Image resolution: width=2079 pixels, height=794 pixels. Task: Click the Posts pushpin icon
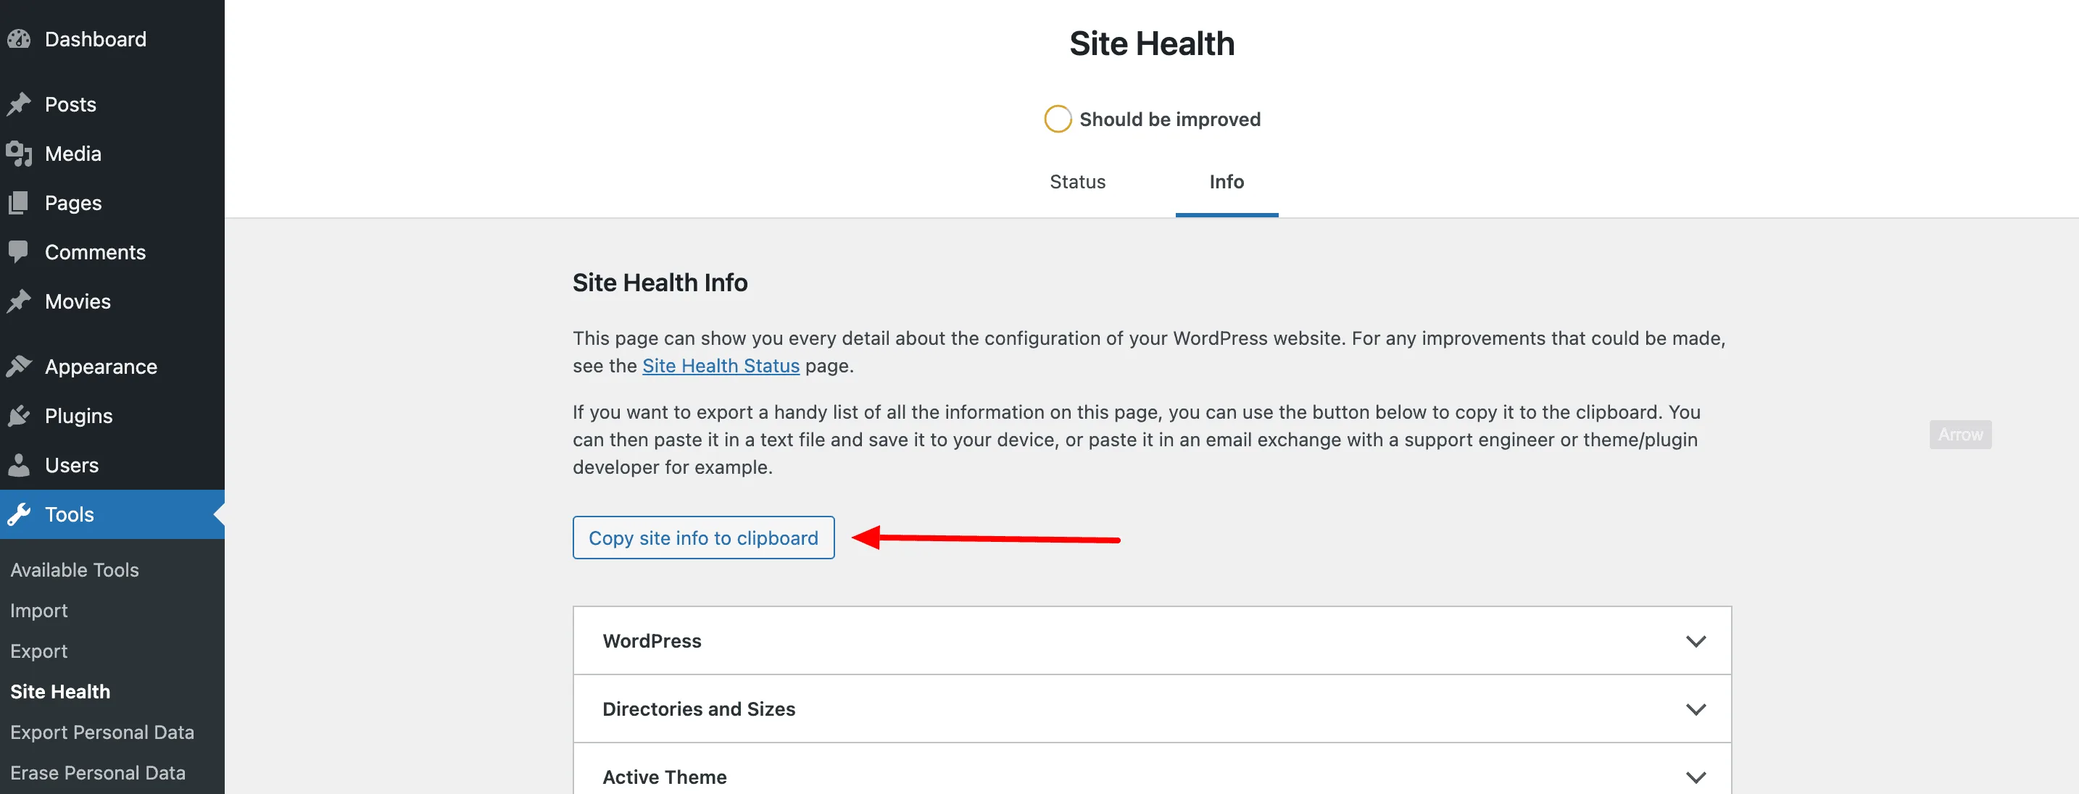[19, 104]
